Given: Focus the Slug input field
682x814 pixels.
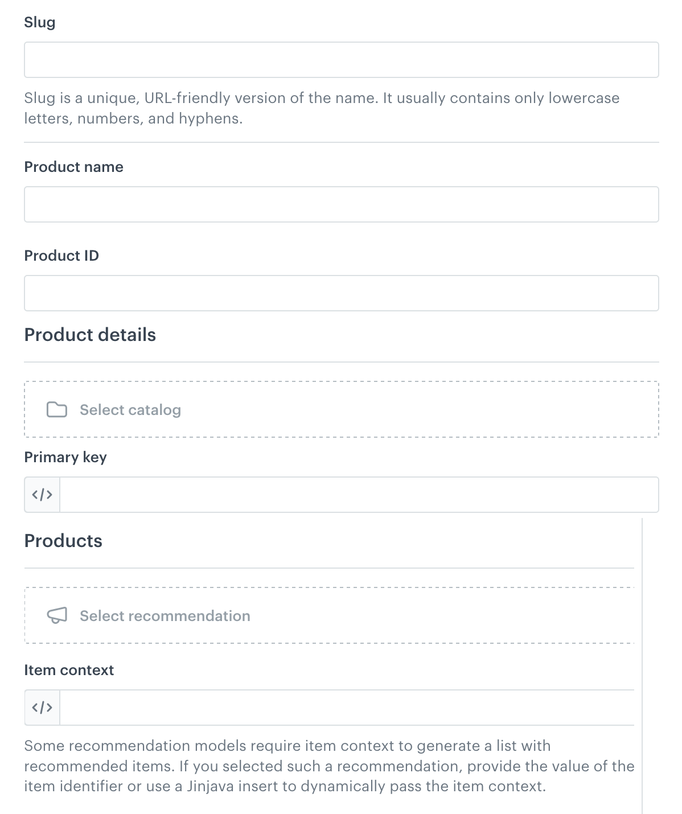Looking at the screenshot, I should pyautogui.click(x=342, y=60).
